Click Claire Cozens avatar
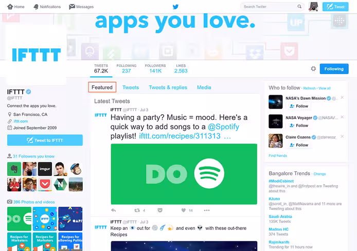Image resolution: width=357 pixels, height=251 pixels. coord(276,141)
